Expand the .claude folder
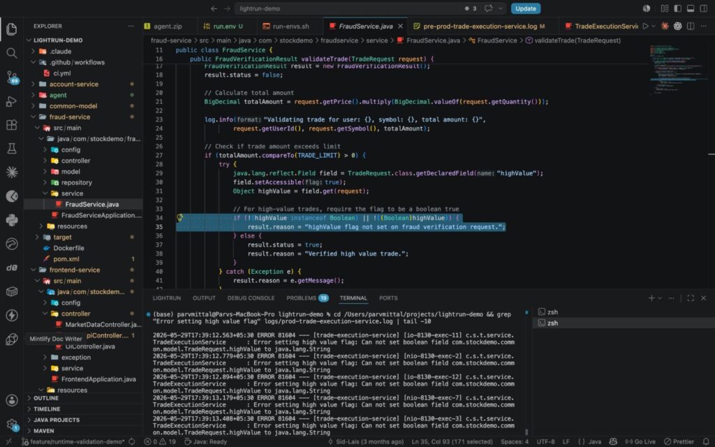 (x=60, y=51)
